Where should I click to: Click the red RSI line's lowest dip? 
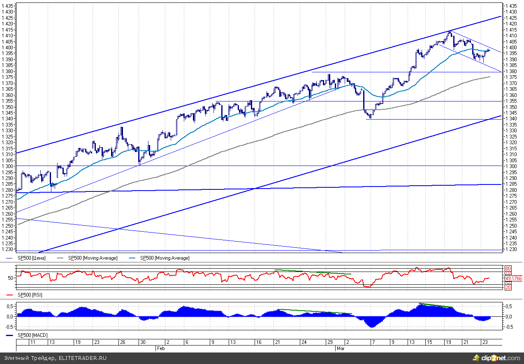click(367, 286)
